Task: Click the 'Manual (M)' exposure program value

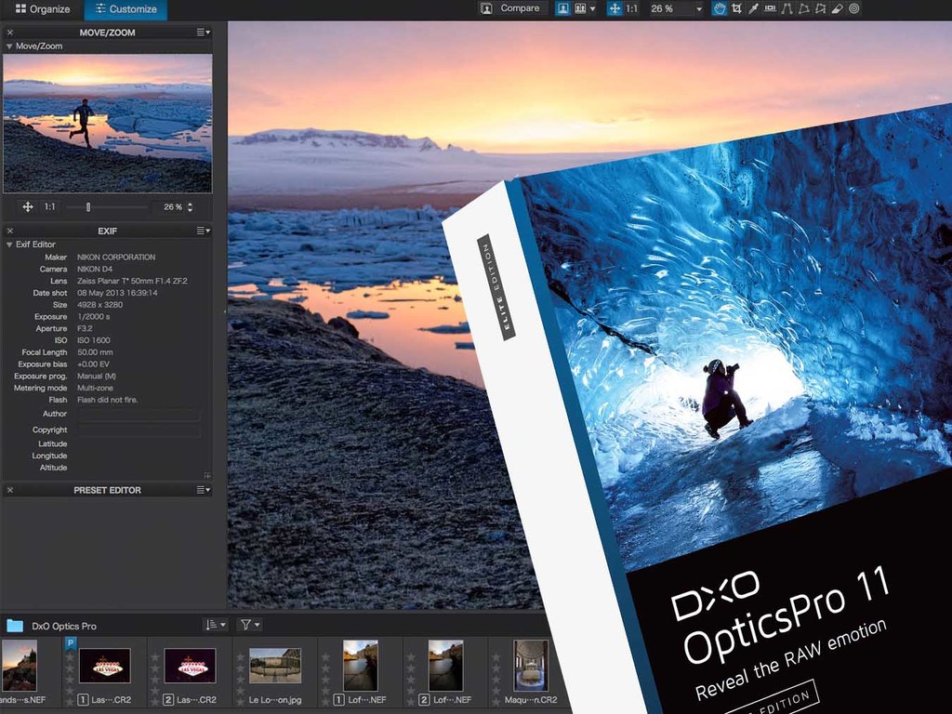Action: pyautogui.click(x=97, y=376)
